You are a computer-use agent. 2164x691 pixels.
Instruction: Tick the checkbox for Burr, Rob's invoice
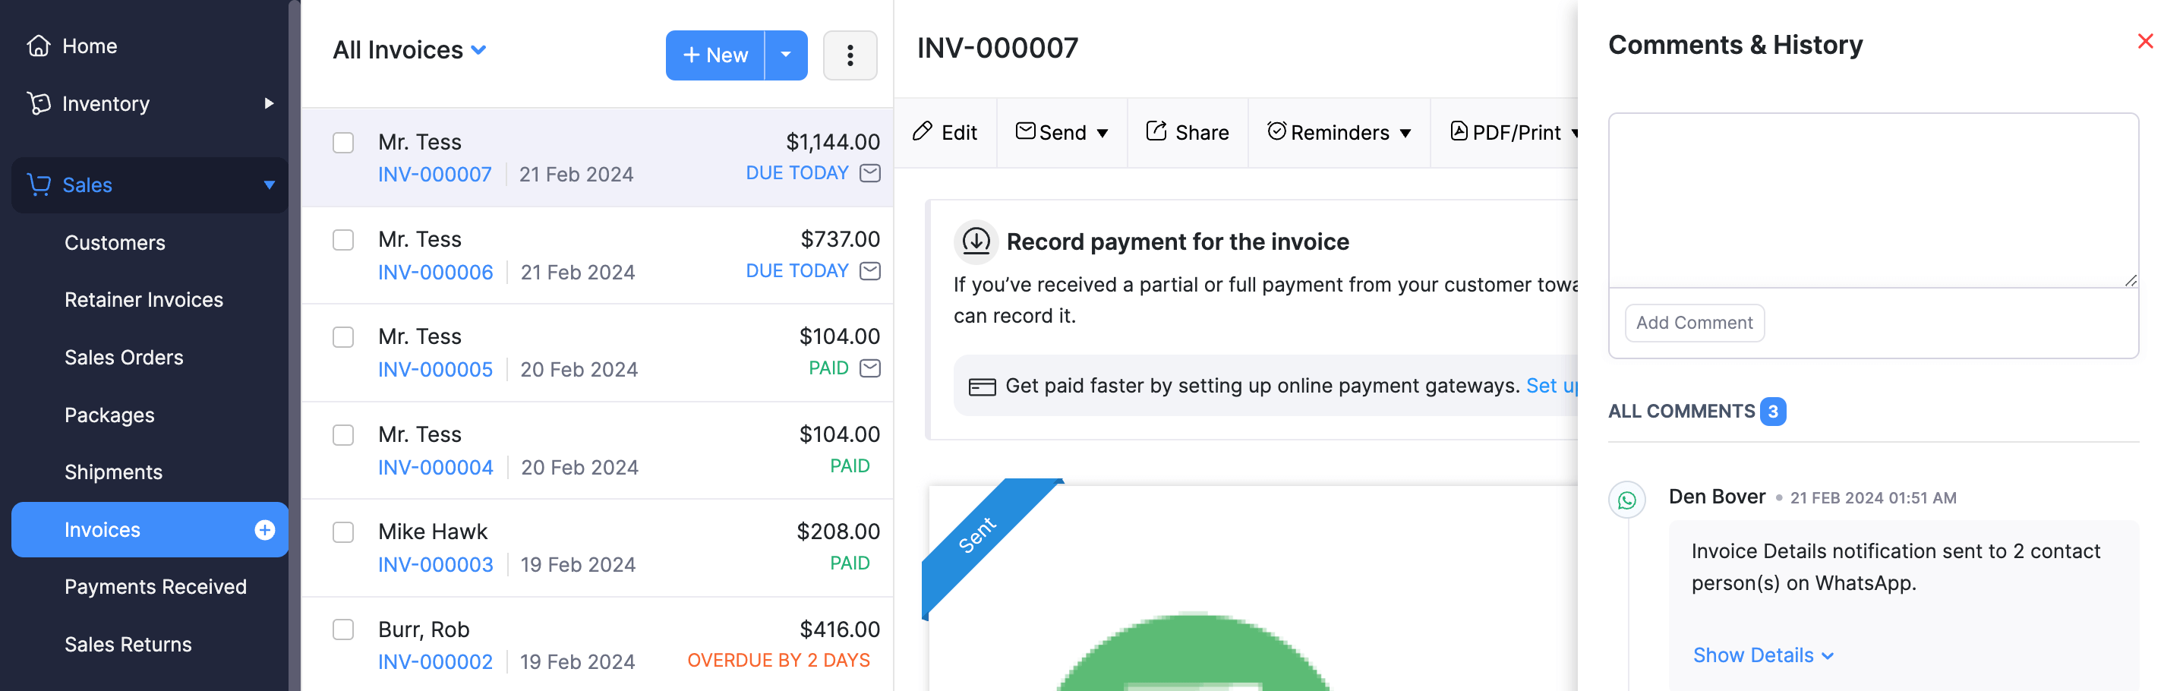click(342, 629)
